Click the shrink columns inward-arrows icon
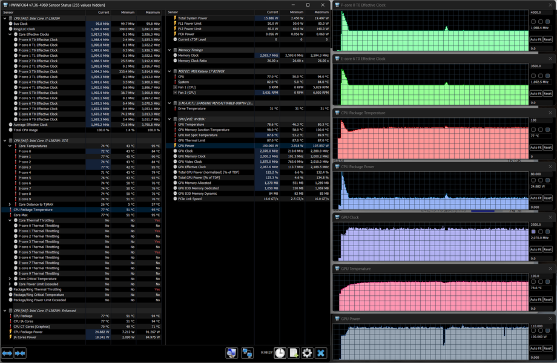The width and height of the screenshot is (557, 363). pos(21,353)
